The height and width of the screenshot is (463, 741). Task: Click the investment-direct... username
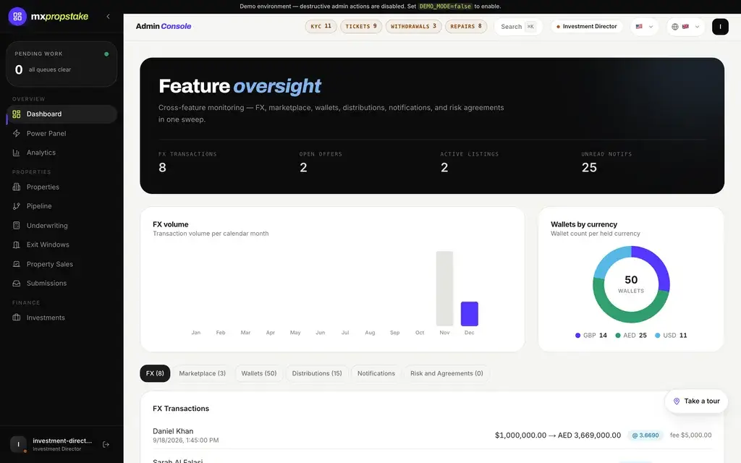tap(62, 441)
